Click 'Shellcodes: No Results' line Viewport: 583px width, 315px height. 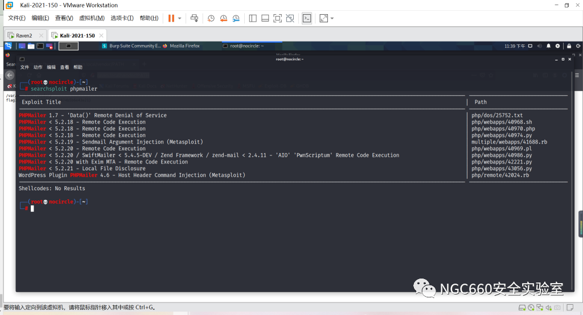coord(52,189)
